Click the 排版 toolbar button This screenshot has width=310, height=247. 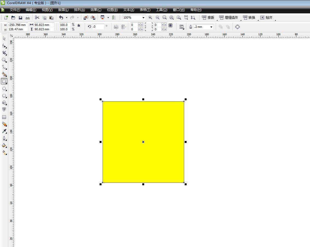click(x=208, y=17)
